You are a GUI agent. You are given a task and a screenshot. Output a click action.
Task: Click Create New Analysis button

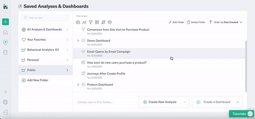164,102
